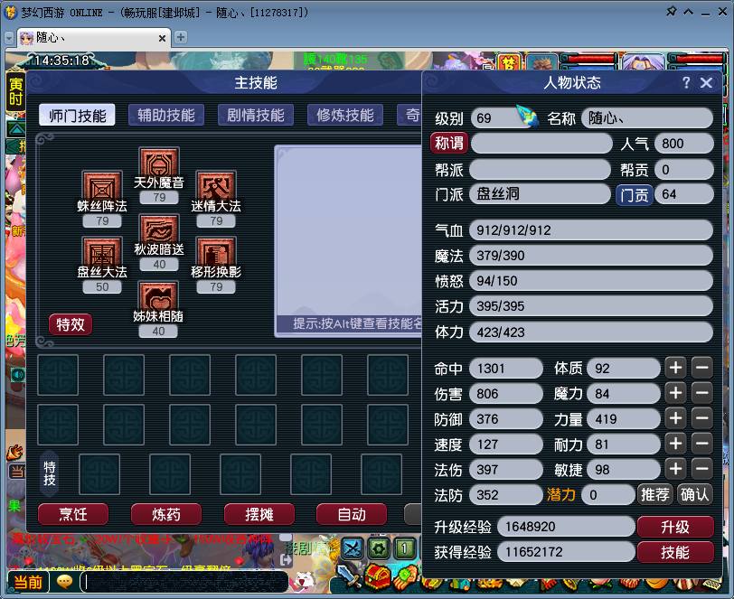The width and height of the screenshot is (734, 599).
Task: Select the 随心、 window tab
Action: coord(94,37)
